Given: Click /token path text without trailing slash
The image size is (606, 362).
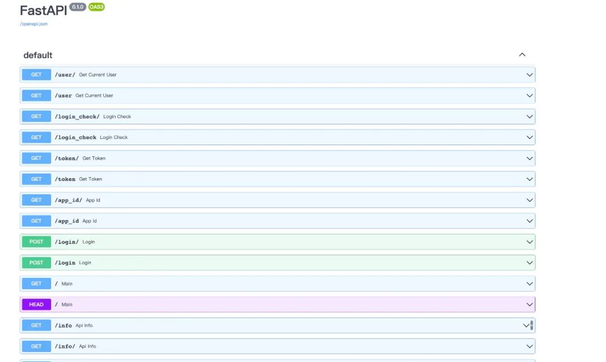Looking at the screenshot, I should (x=65, y=179).
